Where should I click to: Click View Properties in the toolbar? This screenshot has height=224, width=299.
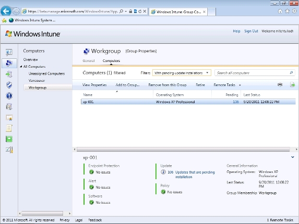[94, 85]
